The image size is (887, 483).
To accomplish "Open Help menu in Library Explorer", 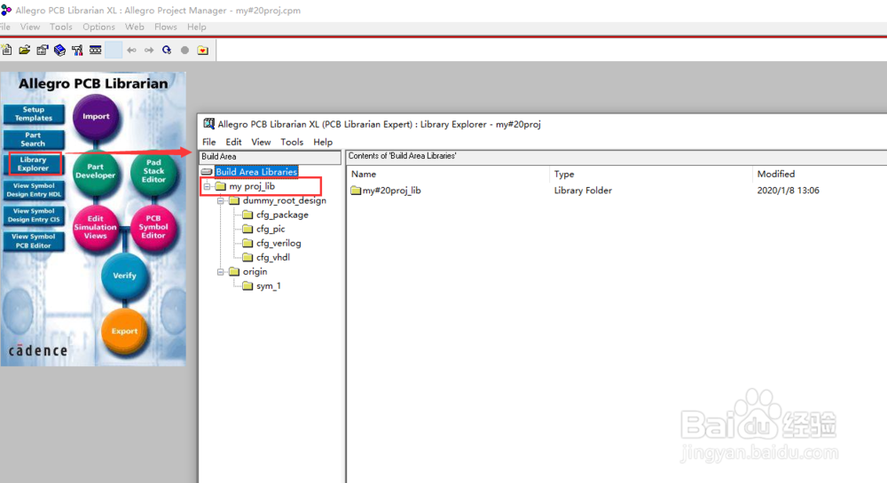I will [323, 142].
